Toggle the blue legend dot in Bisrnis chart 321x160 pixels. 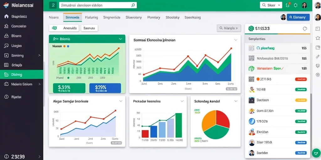68,46
